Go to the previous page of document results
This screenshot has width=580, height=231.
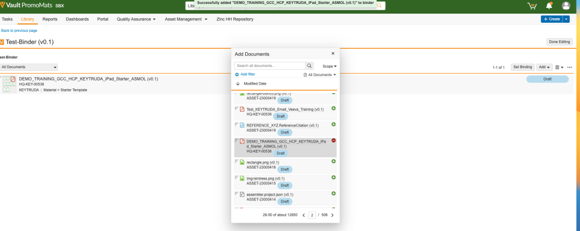coord(304,215)
